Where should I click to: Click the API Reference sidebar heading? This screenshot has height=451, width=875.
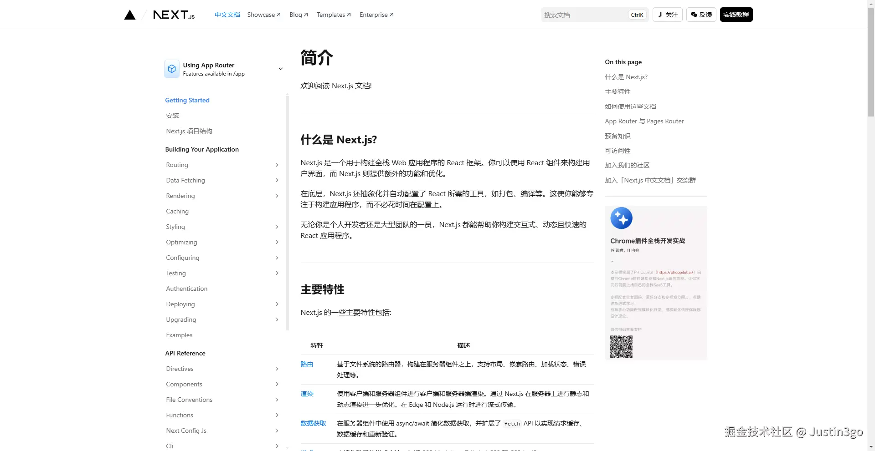pyautogui.click(x=185, y=353)
